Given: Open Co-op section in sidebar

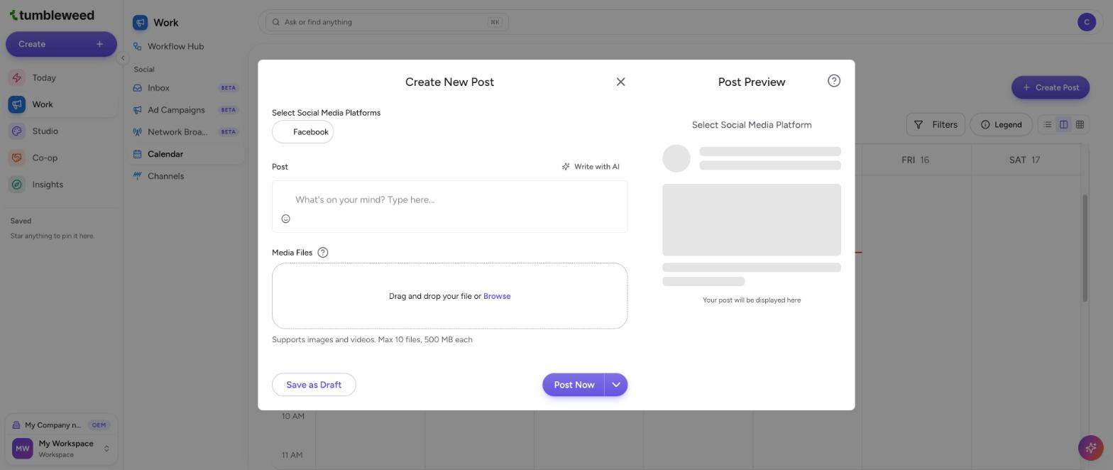Looking at the screenshot, I should 61,158.
